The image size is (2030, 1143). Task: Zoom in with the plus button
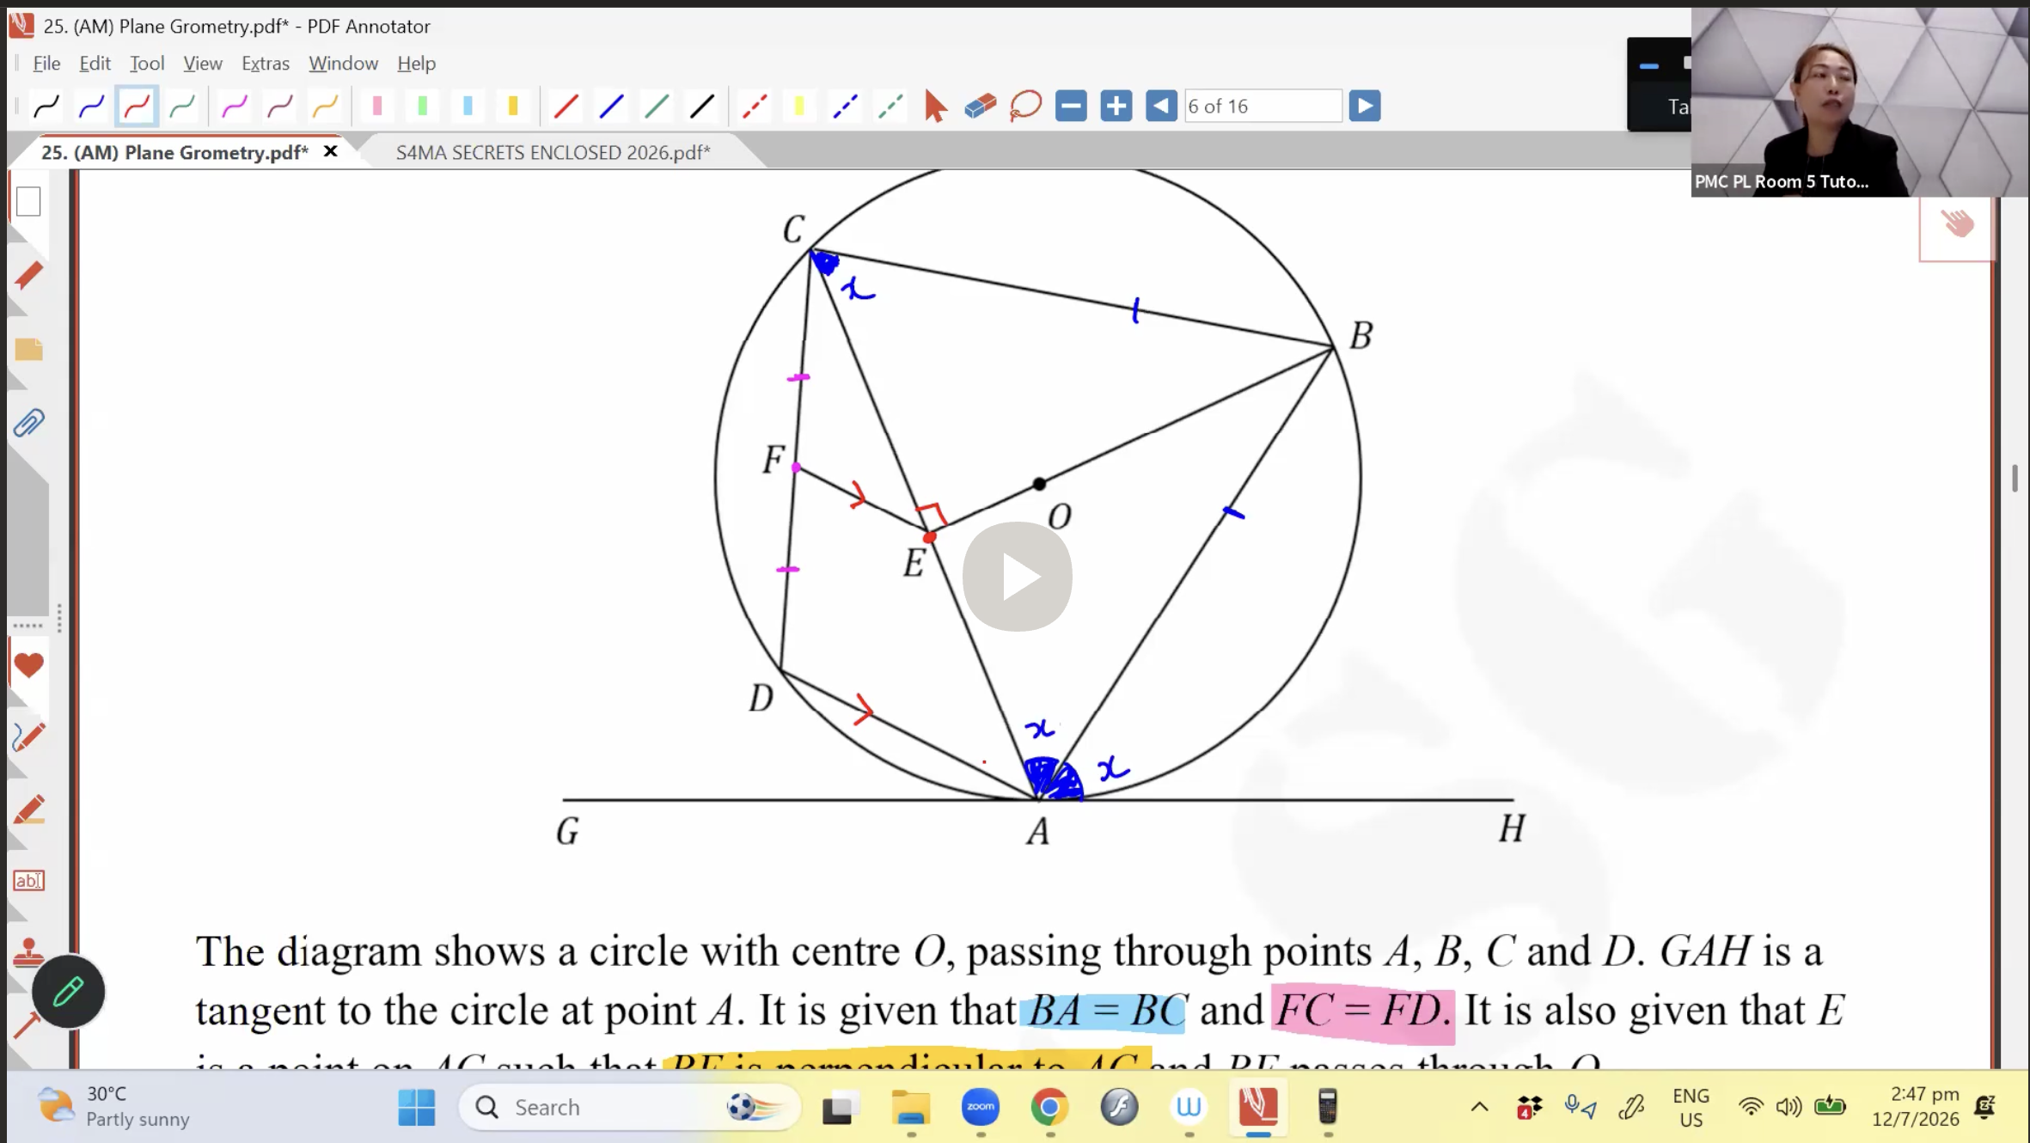point(1116,107)
